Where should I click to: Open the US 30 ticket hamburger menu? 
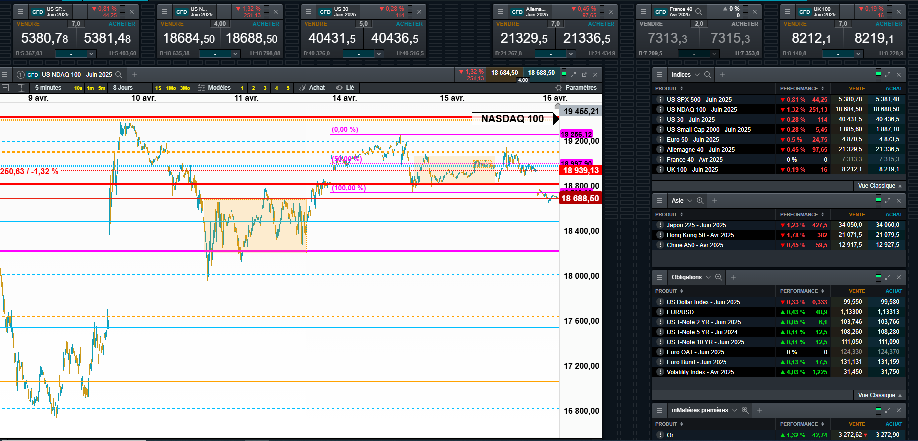click(308, 12)
